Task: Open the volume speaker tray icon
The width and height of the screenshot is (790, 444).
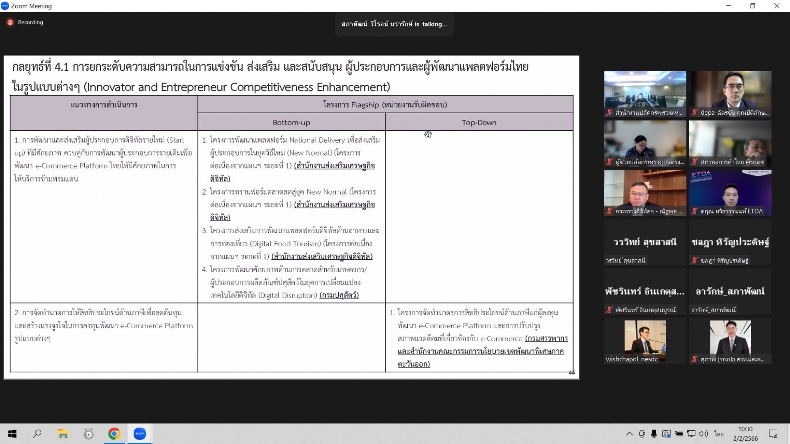Action: point(704,434)
